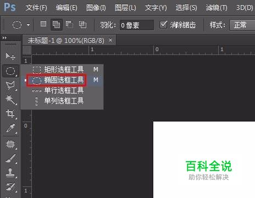Viewport: 255px width, 198px height.
Task: Click the 羽化 feather input field
Action: coord(136,25)
